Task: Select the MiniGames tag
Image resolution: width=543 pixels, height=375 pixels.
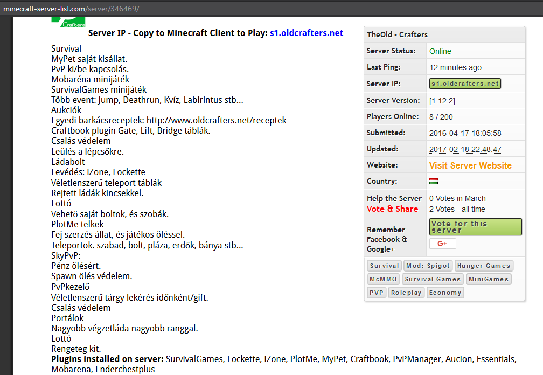Action: tap(489, 279)
